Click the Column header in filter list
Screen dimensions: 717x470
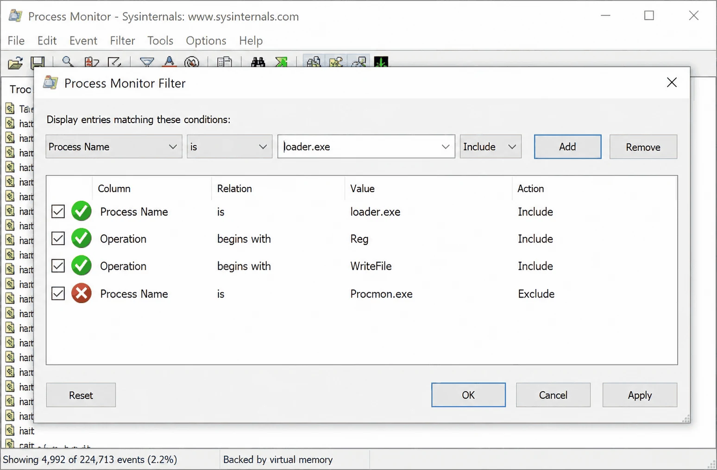[114, 188]
